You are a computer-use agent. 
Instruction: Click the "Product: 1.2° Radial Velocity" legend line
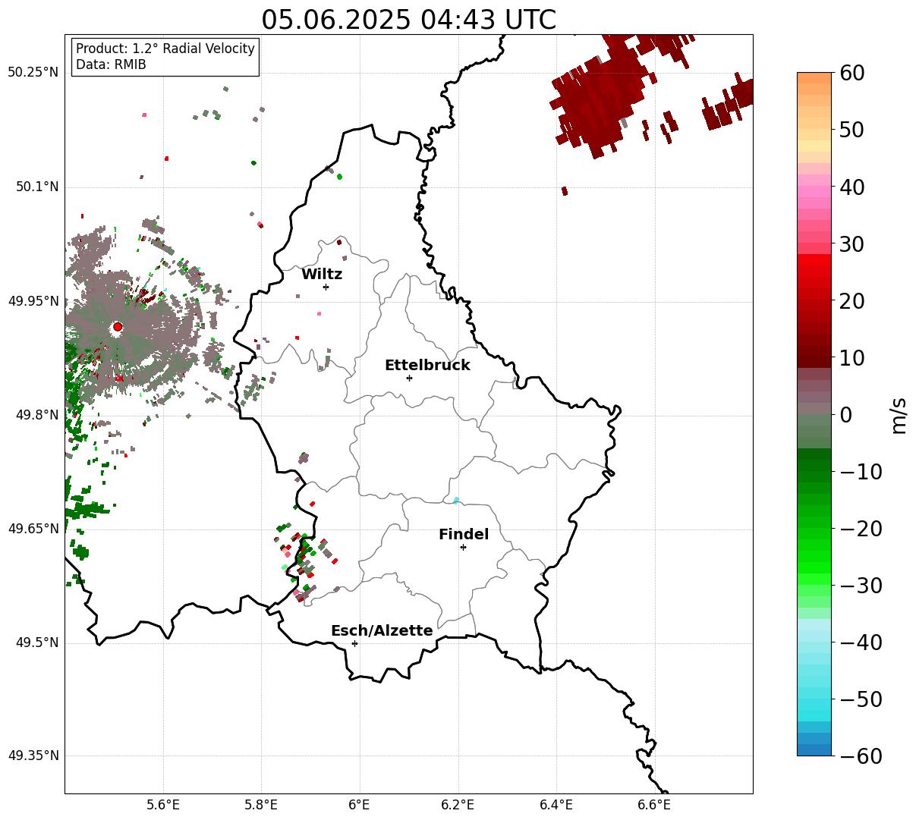(165, 49)
